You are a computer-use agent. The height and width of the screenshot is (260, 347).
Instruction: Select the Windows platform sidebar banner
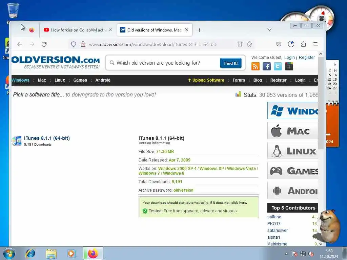pyautogui.click(x=292, y=111)
